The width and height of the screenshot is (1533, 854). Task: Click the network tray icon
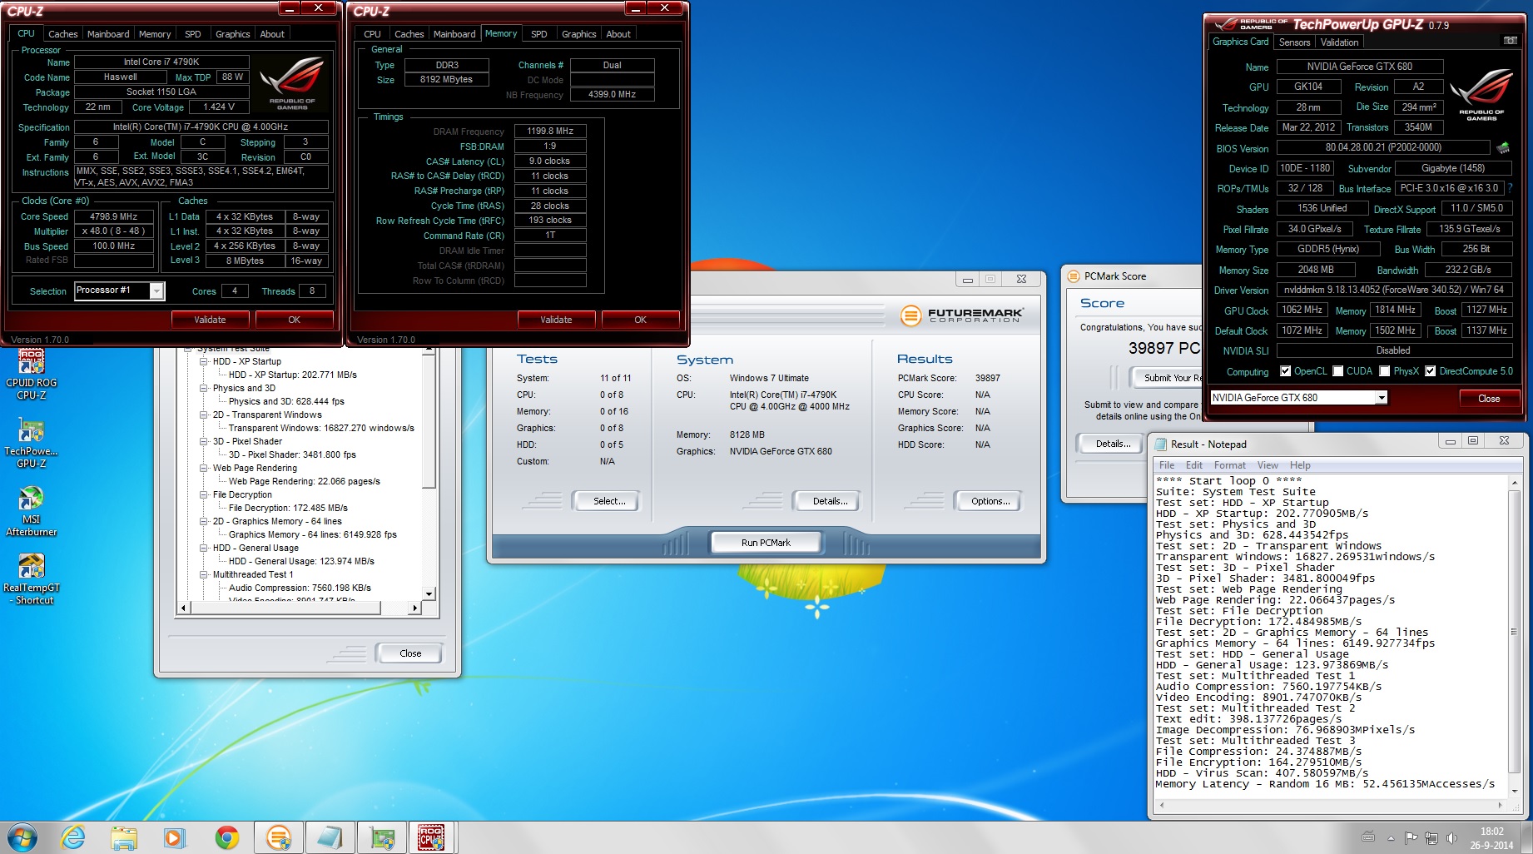(x=1431, y=837)
